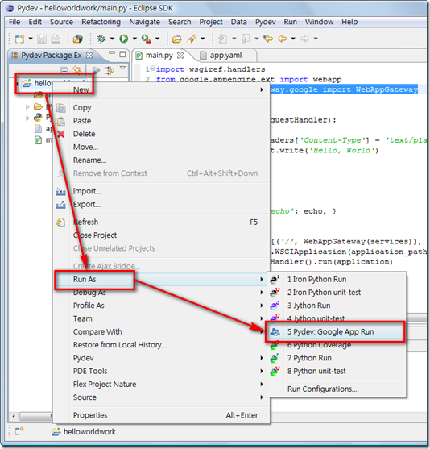Select Run Configurations... in submenu

click(322, 389)
